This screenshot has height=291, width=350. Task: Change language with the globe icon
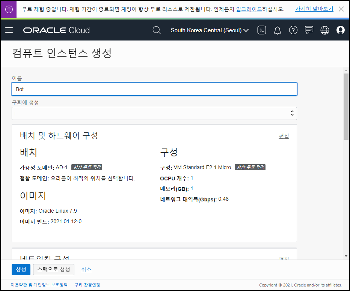[325, 30]
